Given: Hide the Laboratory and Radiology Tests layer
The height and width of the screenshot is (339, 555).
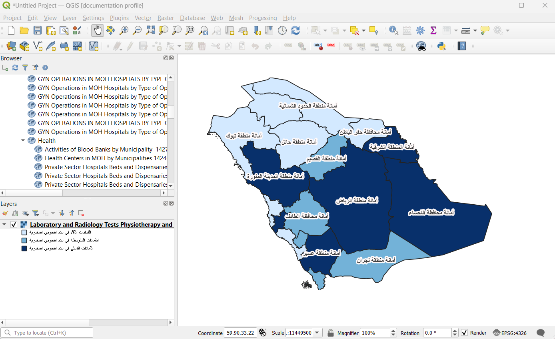Looking at the screenshot, I should tap(14, 224).
